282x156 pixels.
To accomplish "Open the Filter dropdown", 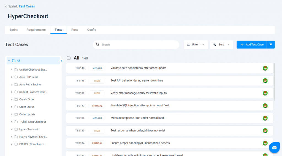I will [196, 45].
